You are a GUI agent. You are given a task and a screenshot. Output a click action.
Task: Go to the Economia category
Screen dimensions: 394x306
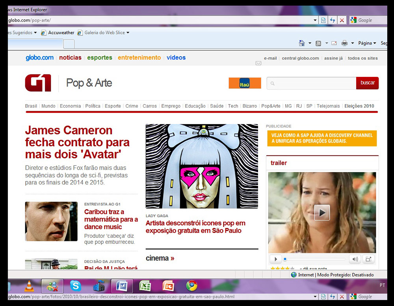point(71,106)
